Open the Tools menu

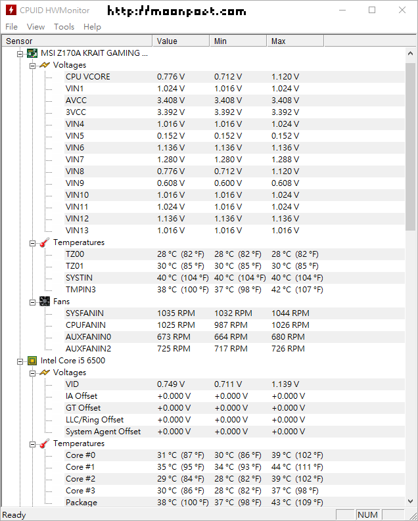coord(64,27)
